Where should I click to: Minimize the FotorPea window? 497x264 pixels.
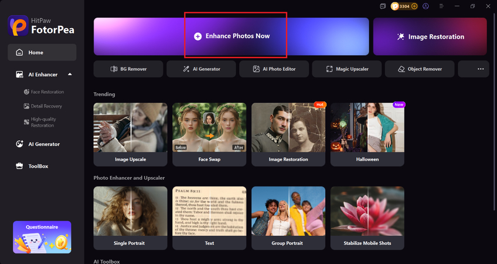coord(457,6)
